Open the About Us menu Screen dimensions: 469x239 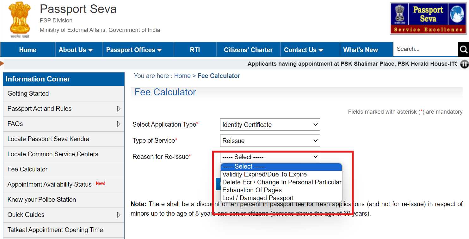(x=76, y=50)
